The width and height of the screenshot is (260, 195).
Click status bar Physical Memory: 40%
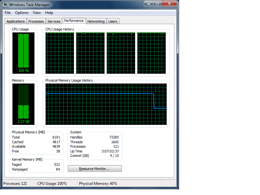pyautogui.click(x=98, y=184)
